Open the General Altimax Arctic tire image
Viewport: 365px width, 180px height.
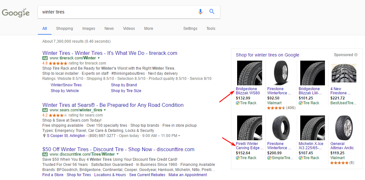point(344,128)
